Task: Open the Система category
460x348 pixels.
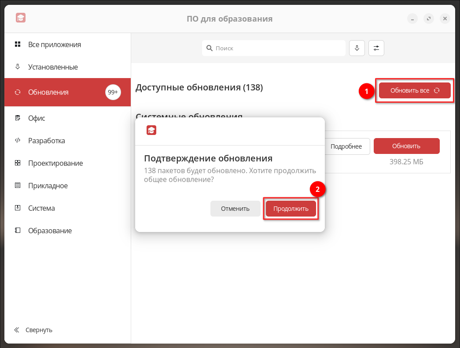Action: [x=41, y=208]
